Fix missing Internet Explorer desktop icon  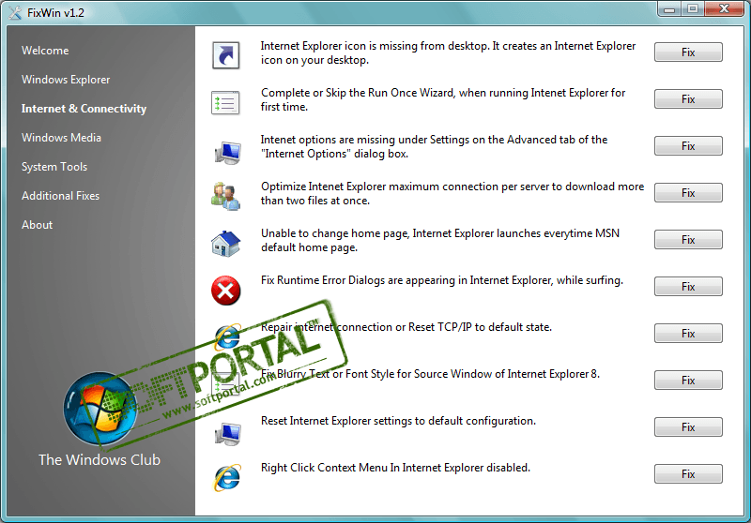[x=688, y=52]
